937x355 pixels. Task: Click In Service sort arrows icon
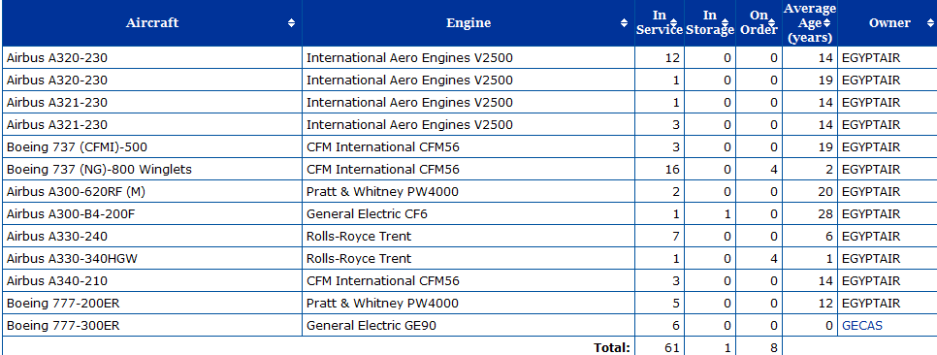coord(673,23)
